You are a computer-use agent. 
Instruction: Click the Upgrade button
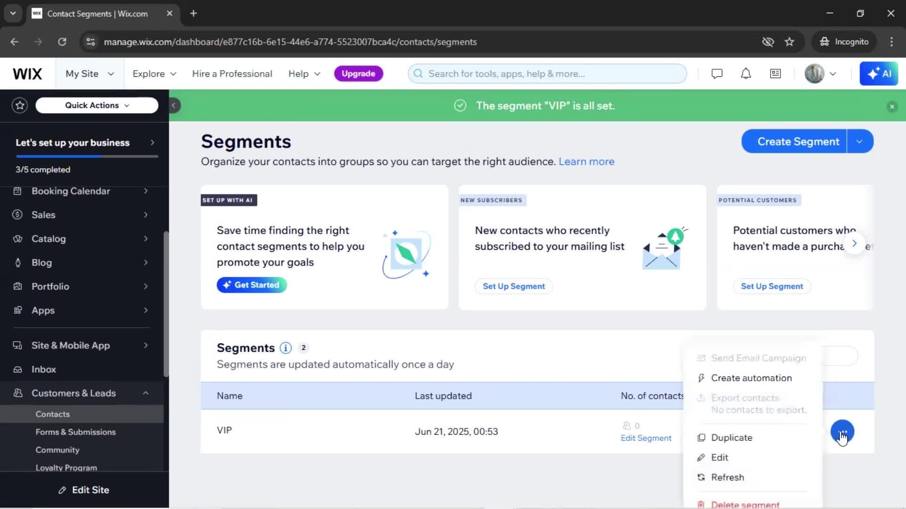(x=358, y=74)
